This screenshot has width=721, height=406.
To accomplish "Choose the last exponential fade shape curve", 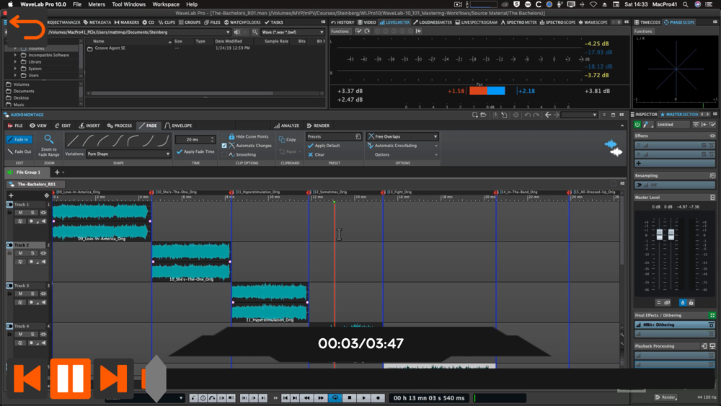I will [x=162, y=141].
